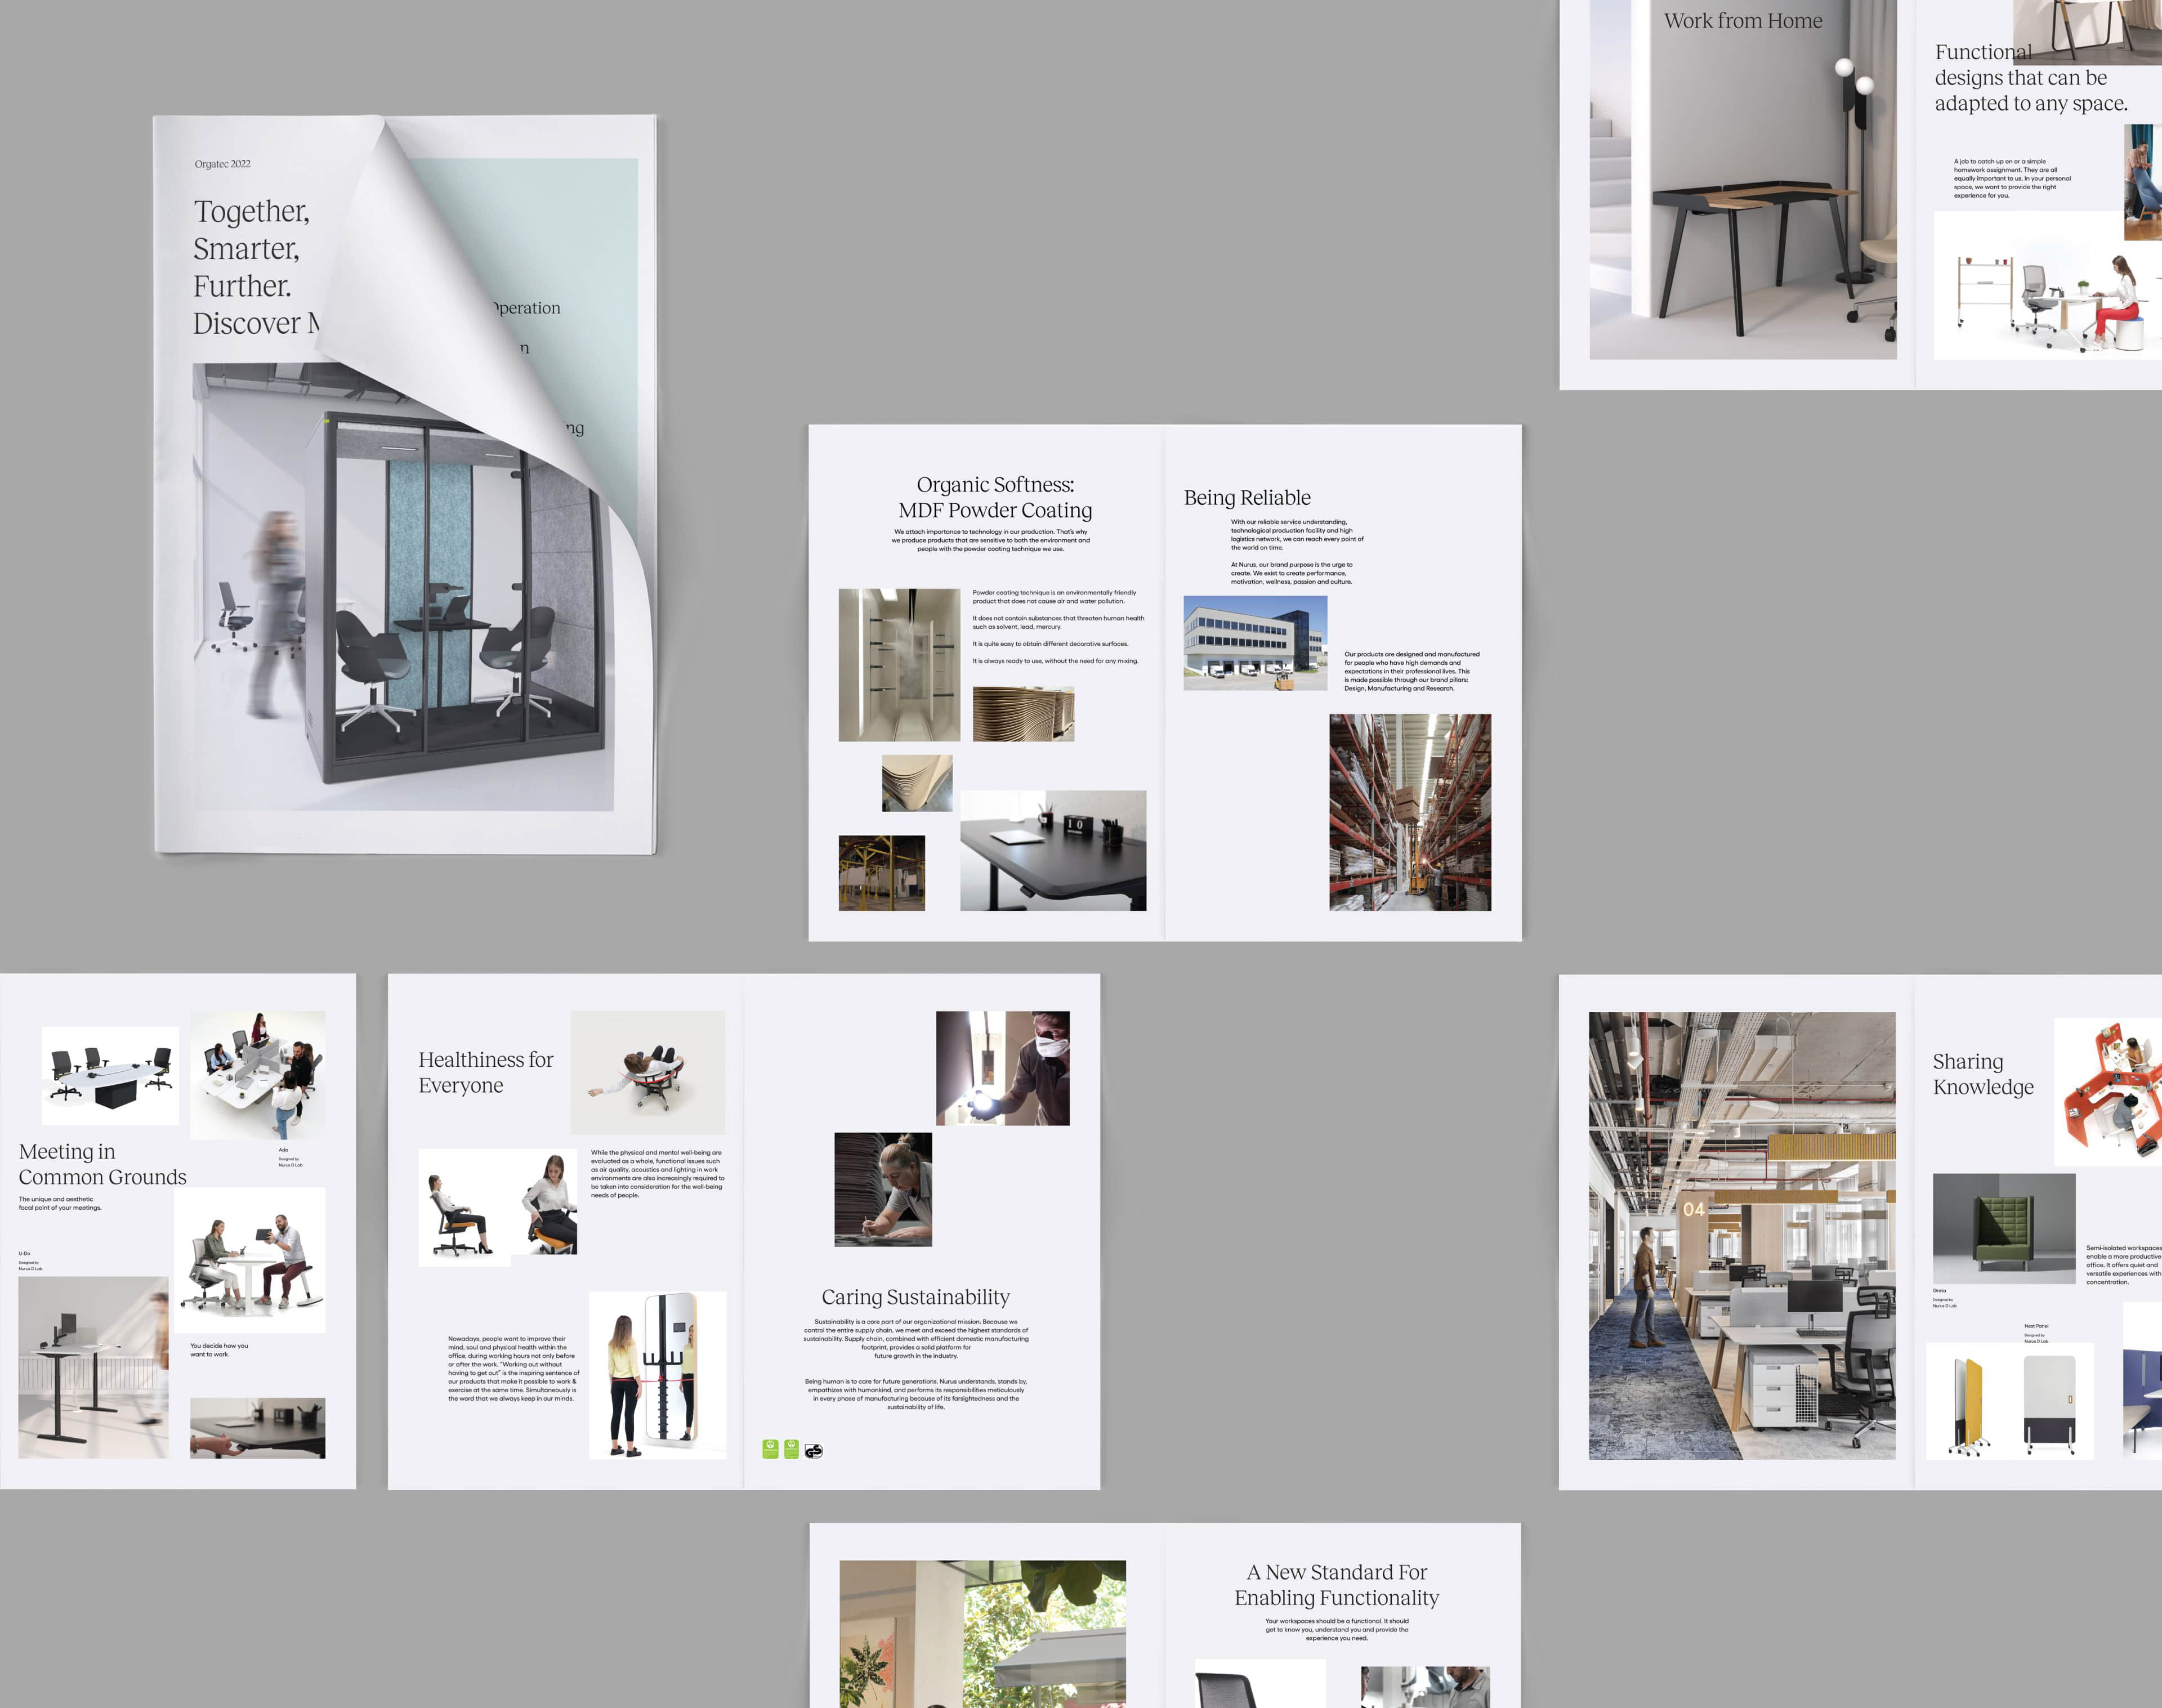This screenshot has width=2162, height=1708.
Task: Click 'A New Standard For Enabling Functionality' title
Action: tap(1336, 1585)
